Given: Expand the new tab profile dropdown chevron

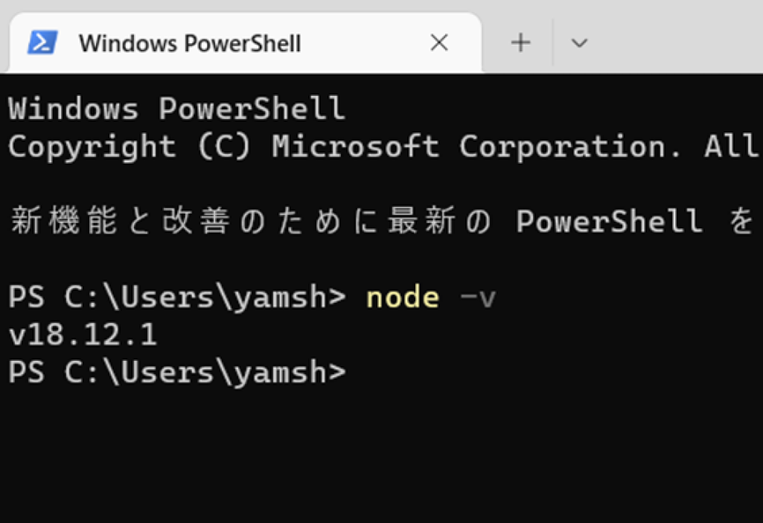Looking at the screenshot, I should (579, 43).
